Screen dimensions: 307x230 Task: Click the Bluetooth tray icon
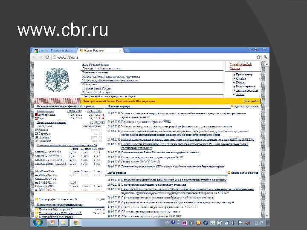pyautogui.click(x=192, y=223)
